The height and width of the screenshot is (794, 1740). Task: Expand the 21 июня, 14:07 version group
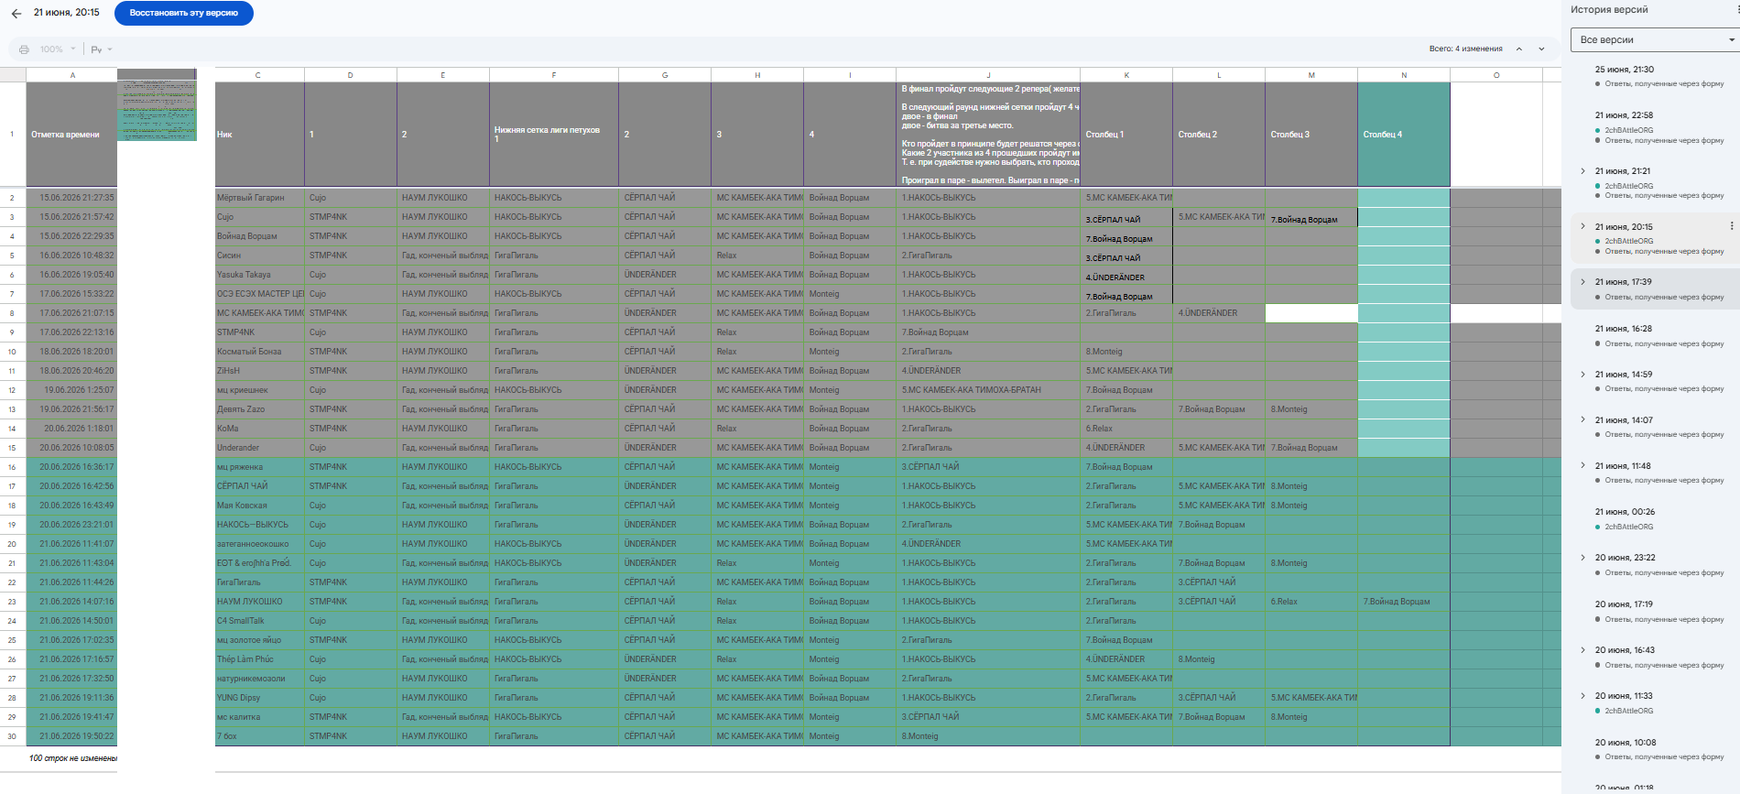(1582, 419)
